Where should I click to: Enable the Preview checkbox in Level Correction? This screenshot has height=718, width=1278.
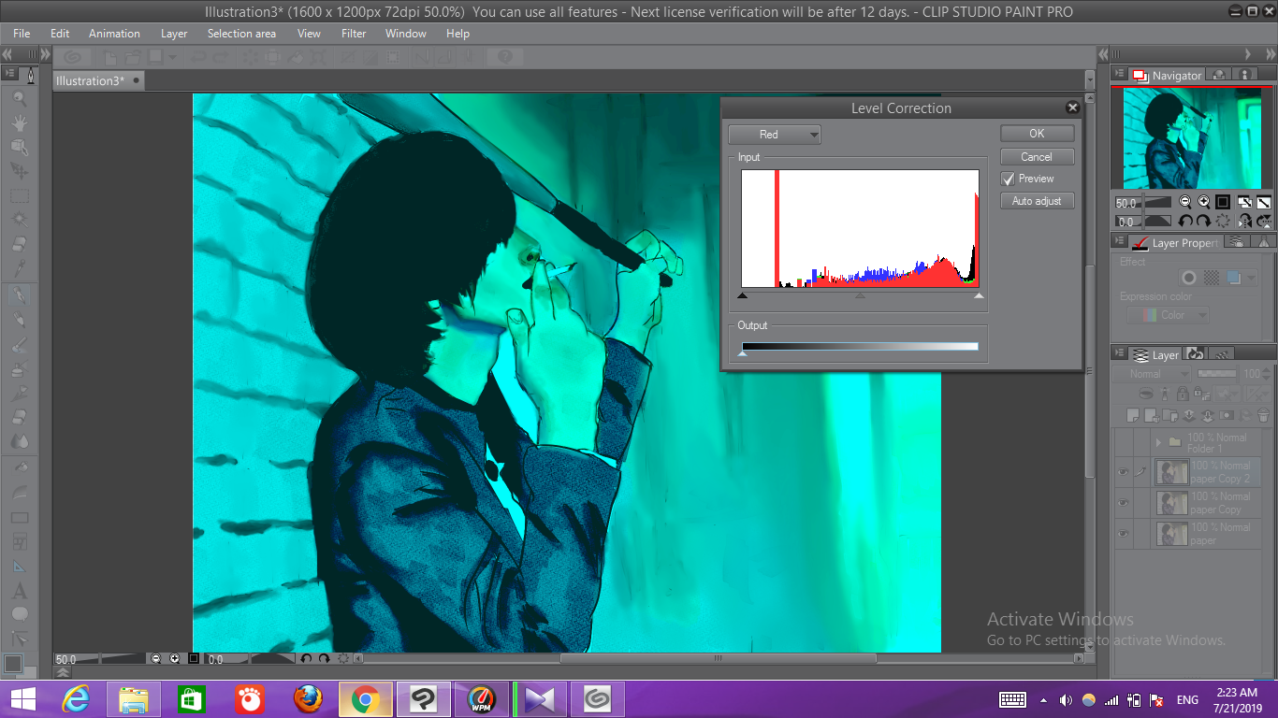tap(1009, 179)
